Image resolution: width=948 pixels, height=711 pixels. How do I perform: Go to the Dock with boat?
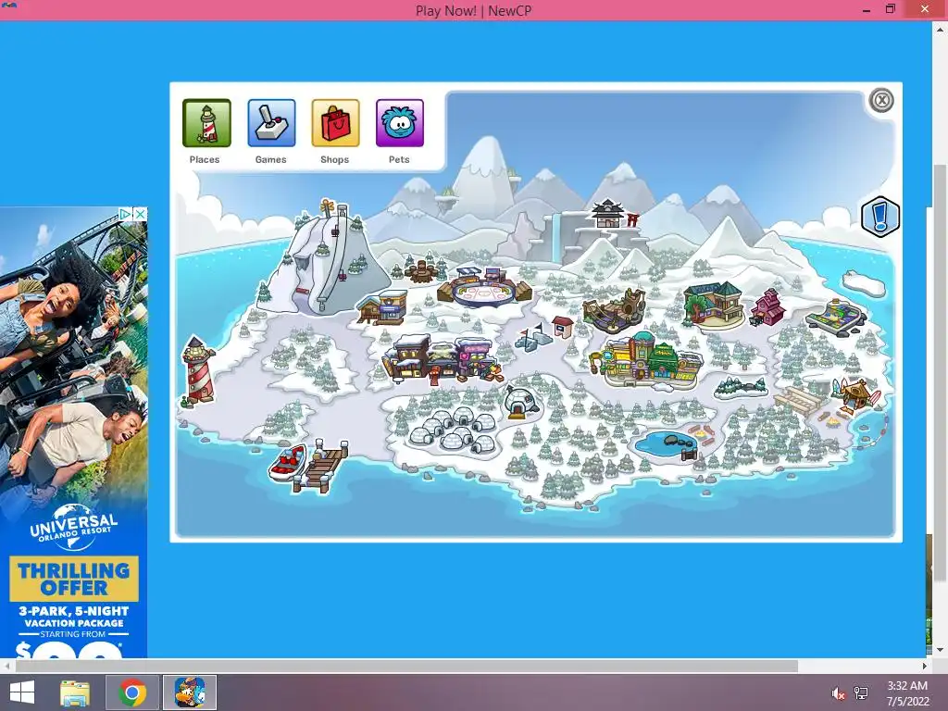pyautogui.click(x=309, y=467)
